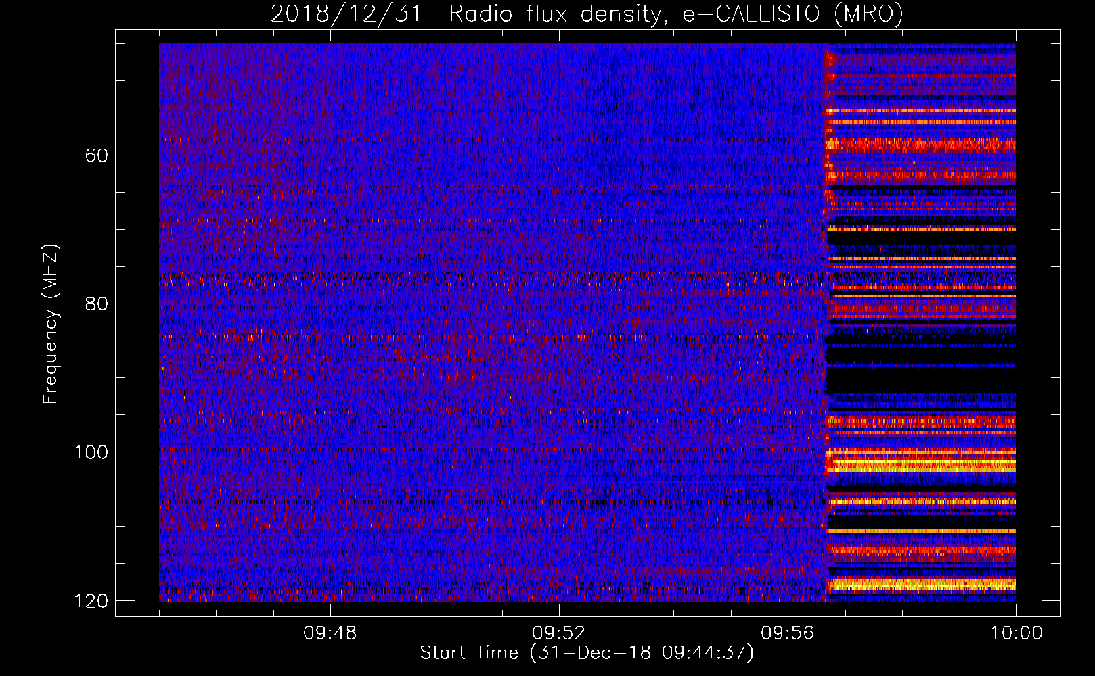Click the '120' frequency tick label

pyautogui.click(x=91, y=601)
